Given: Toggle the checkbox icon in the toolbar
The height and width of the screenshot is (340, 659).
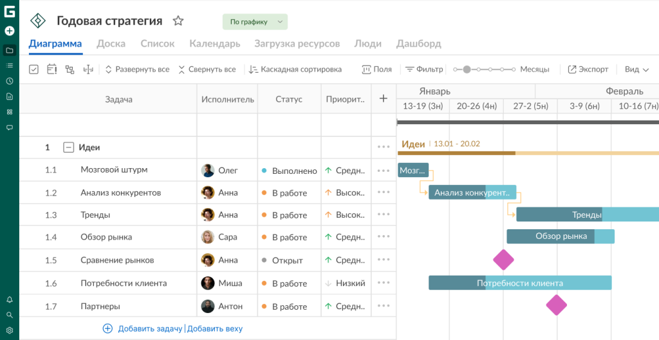Looking at the screenshot, I should coord(34,70).
